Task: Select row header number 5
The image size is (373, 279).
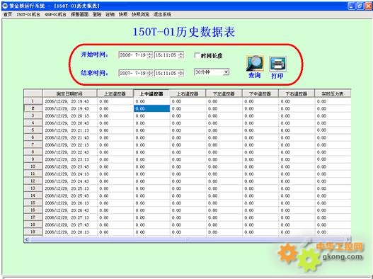Action: 33,130
